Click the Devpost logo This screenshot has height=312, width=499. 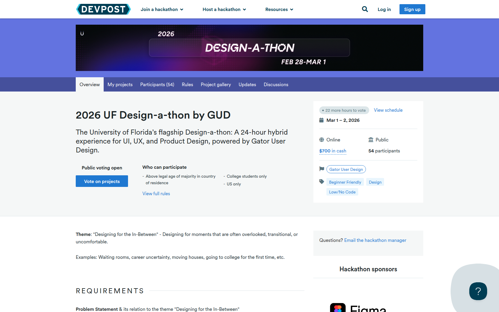[103, 9]
